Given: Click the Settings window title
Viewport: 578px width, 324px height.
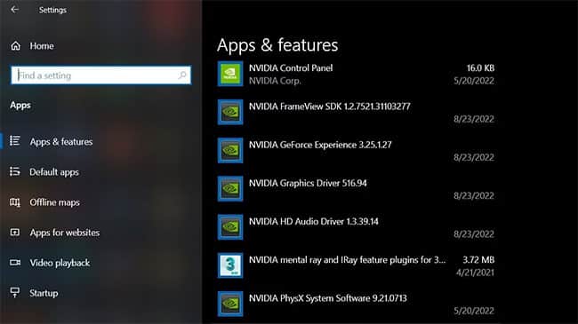Looking at the screenshot, I should (52, 10).
